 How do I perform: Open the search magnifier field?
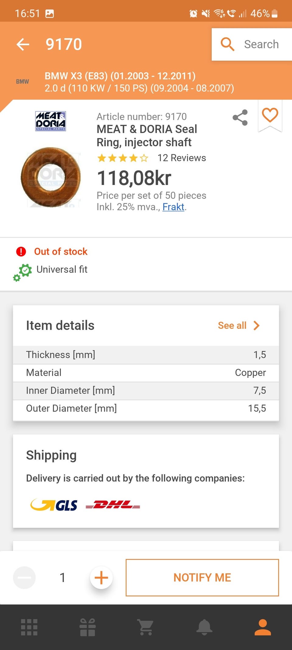[x=252, y=44]
